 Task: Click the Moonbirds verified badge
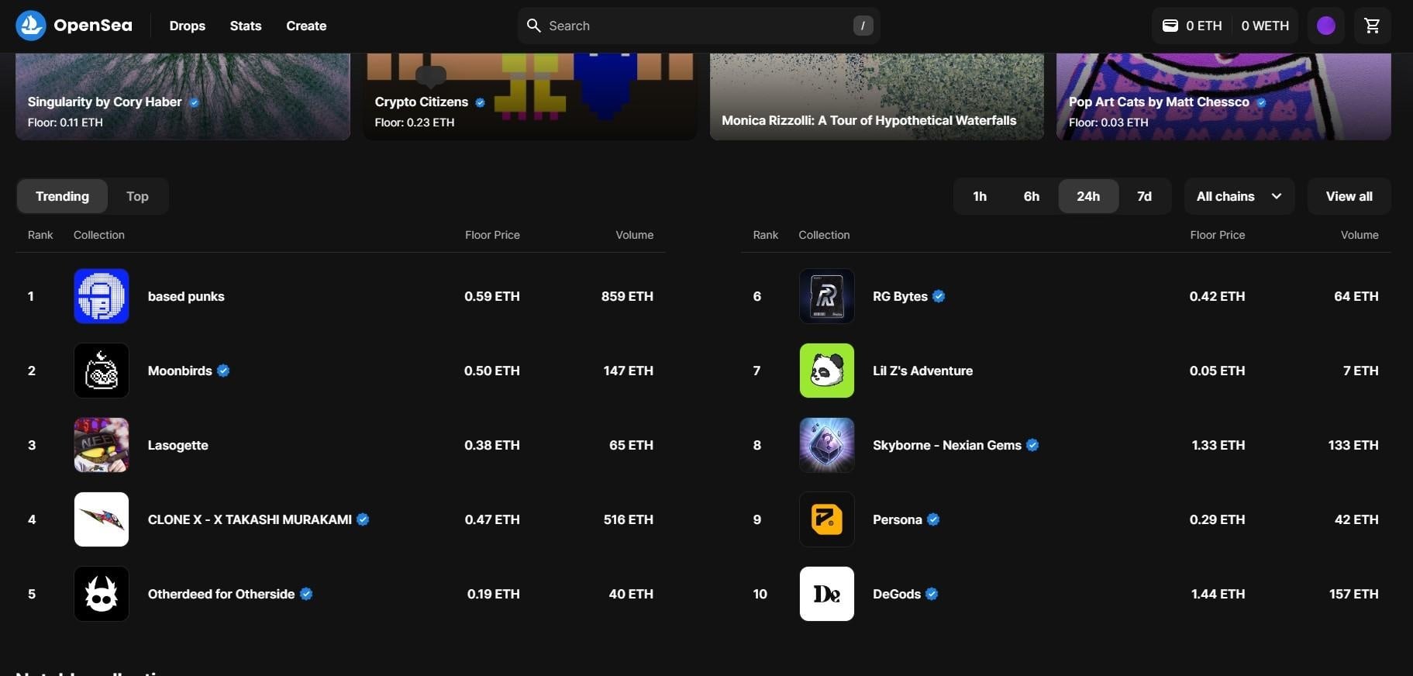coord(223,371)
